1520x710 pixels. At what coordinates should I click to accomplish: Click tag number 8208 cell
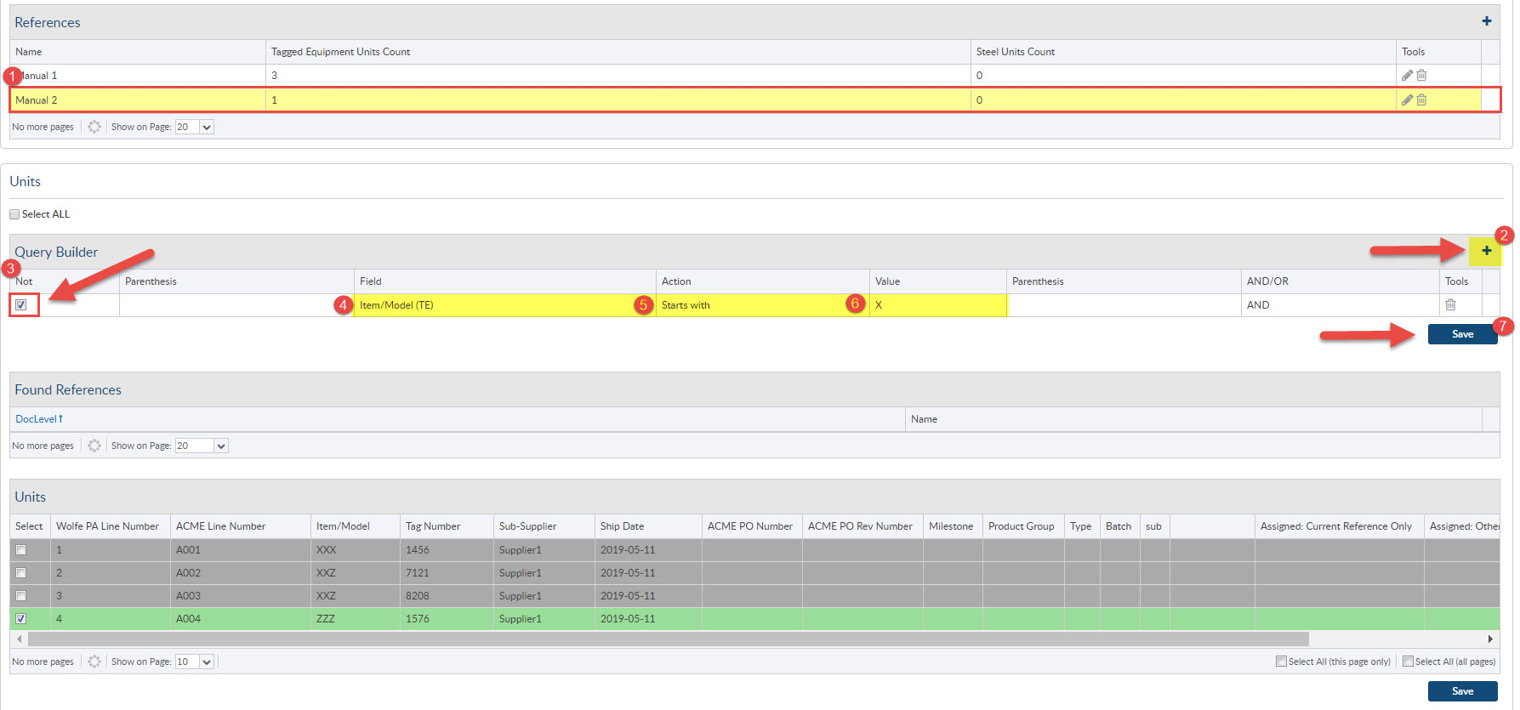click(x=447, y=596)
